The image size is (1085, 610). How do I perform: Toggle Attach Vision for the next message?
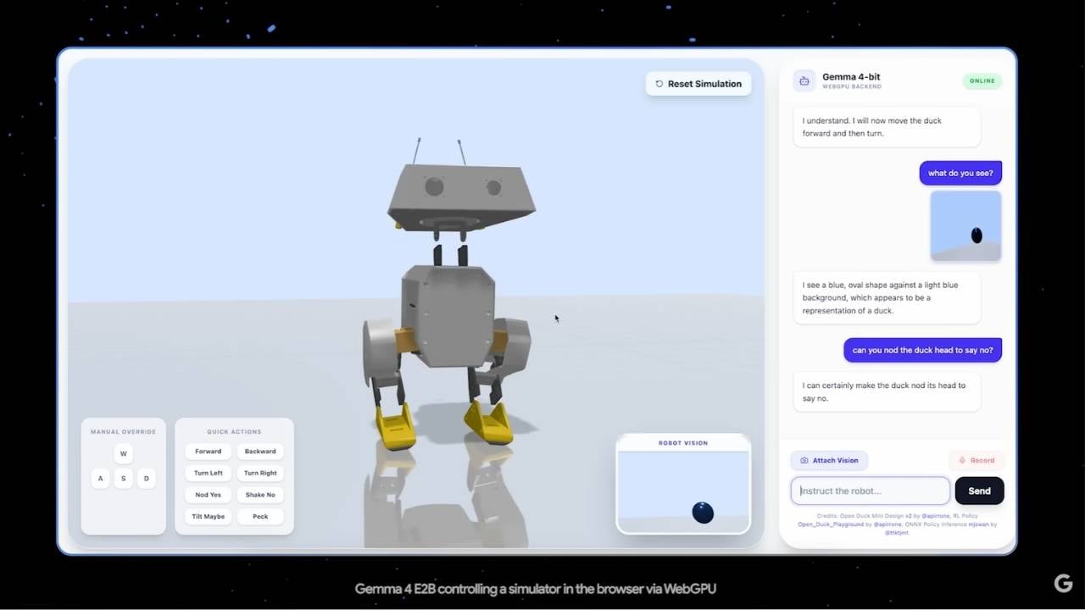tap(829, 460)
